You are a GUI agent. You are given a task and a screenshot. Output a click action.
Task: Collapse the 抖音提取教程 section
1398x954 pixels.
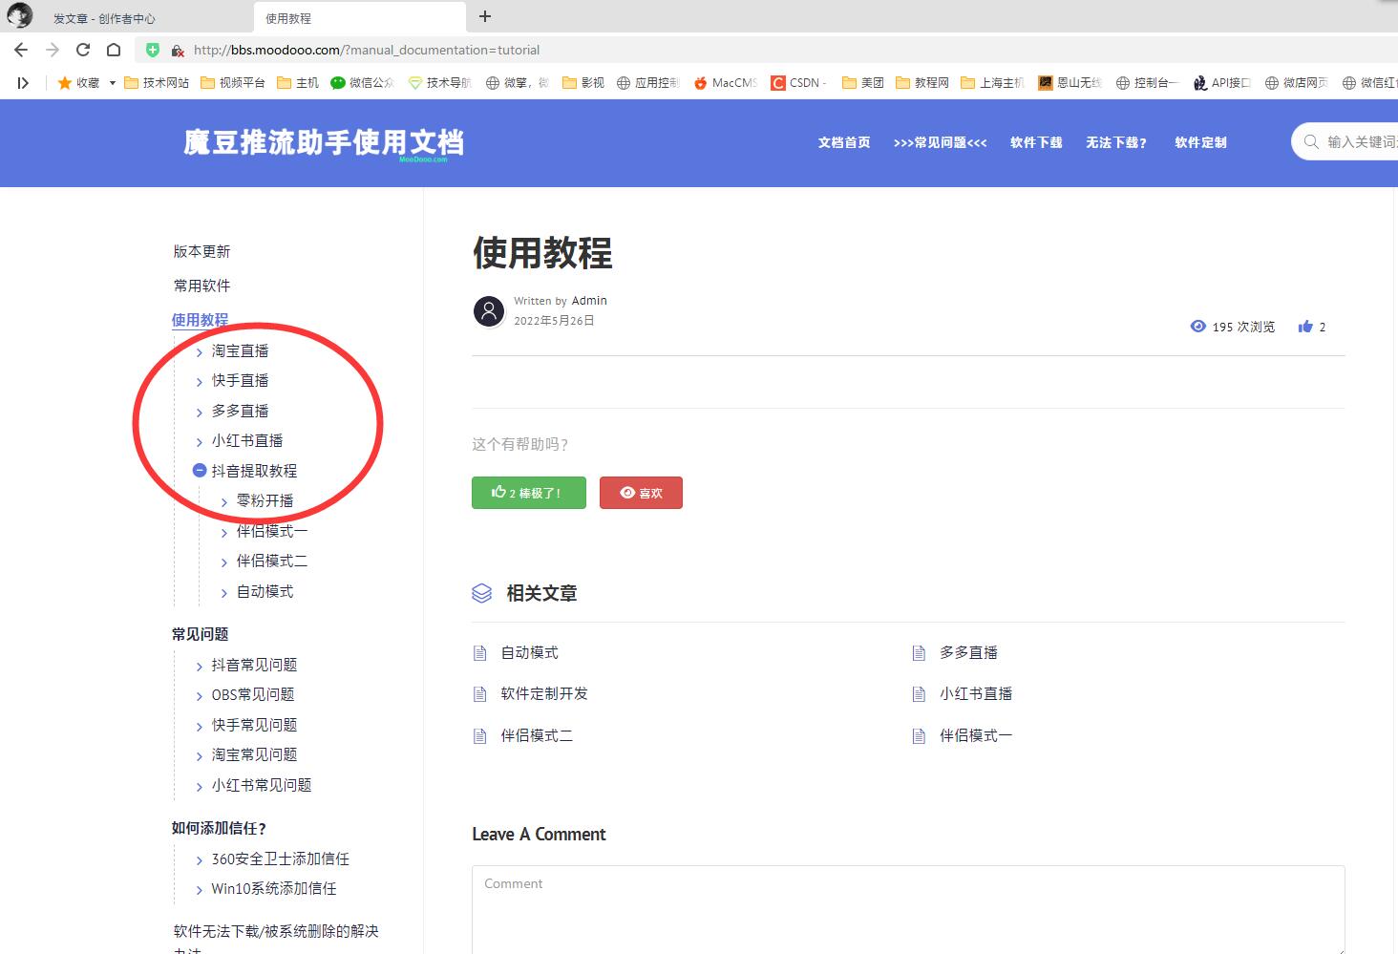click(199, 470)
